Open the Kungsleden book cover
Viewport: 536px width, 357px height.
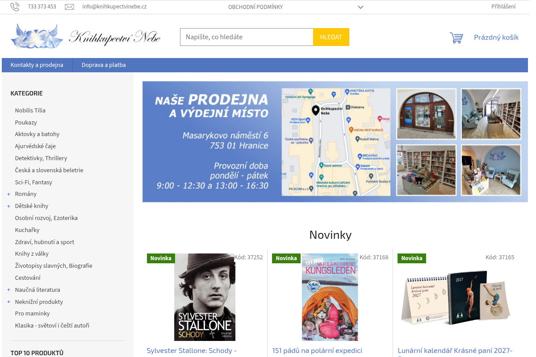coord(330,297)
